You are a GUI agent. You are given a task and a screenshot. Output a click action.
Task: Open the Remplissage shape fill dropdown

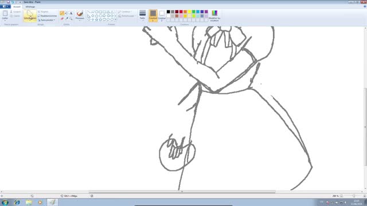pos(127,16)
